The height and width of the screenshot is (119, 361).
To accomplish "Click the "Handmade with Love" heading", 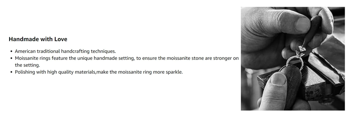I will (x=38, y=39).
